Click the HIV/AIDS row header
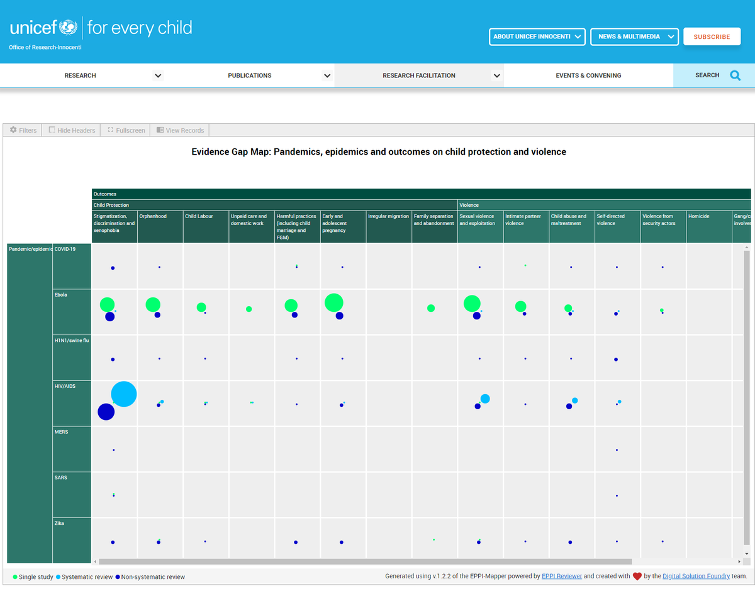 (72, 403)
